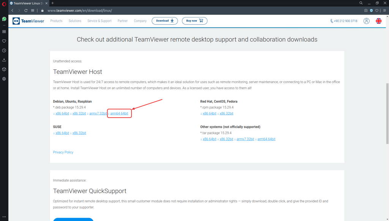Reload the TeamViewer download page

click(26, 10)
